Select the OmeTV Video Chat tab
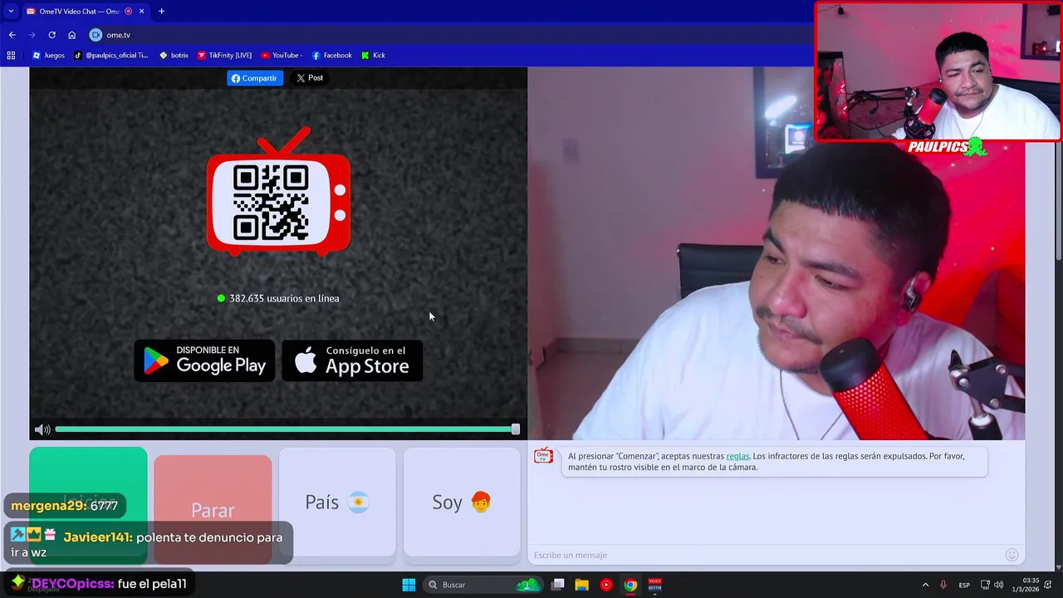1063x598 pixels. (x=85, y=11)
